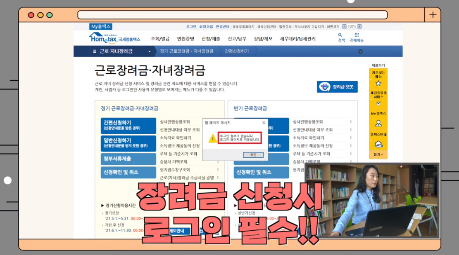Click the chatbot mascot icon in 장려금 챗봇
459x255 pixels.
pyautogui.click(x=324, y=87)
